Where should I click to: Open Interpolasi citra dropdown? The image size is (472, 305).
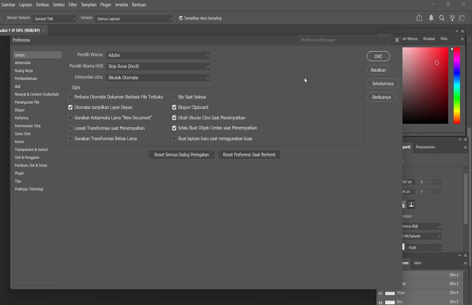[158, 77]
